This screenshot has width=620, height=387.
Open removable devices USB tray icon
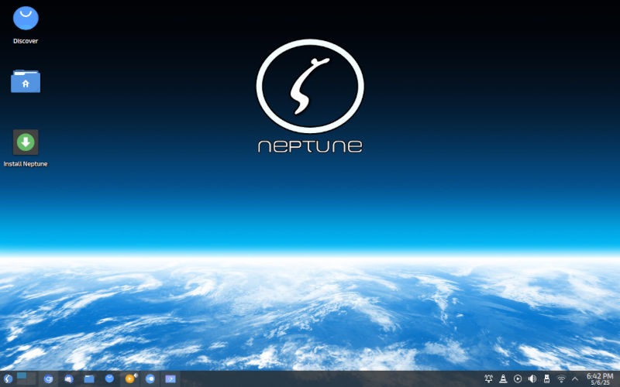[546, 379]
